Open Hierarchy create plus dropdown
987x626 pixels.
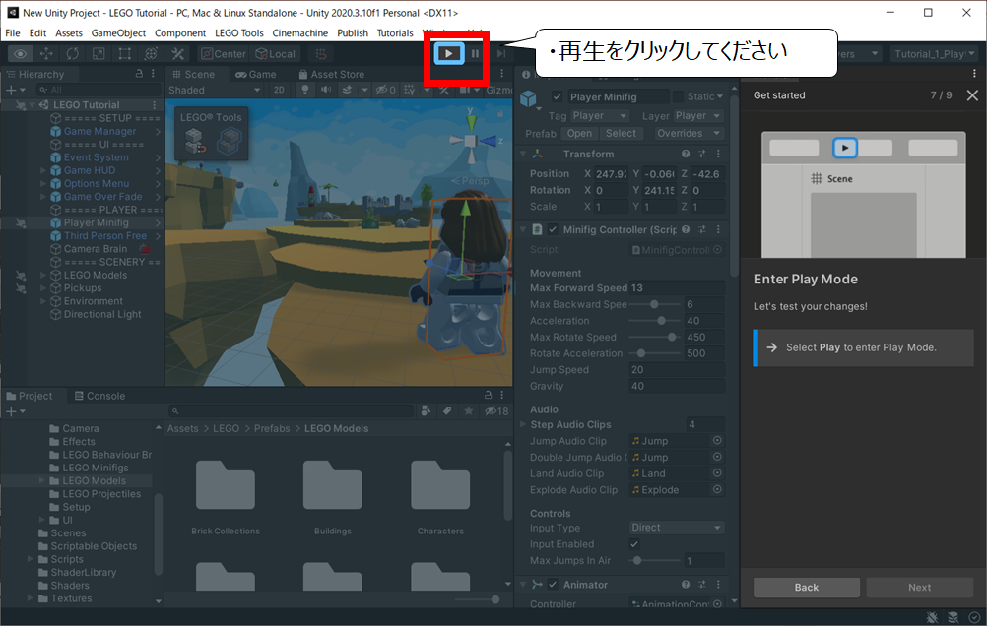click(15, 90)
